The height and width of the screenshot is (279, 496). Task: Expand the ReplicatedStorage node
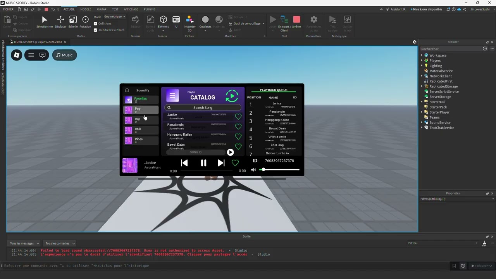click(422, 86)
